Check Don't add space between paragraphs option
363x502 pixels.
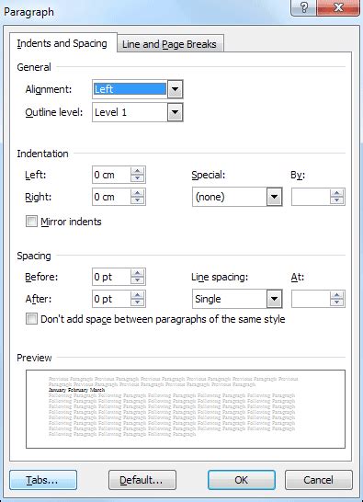coord(31,319)
